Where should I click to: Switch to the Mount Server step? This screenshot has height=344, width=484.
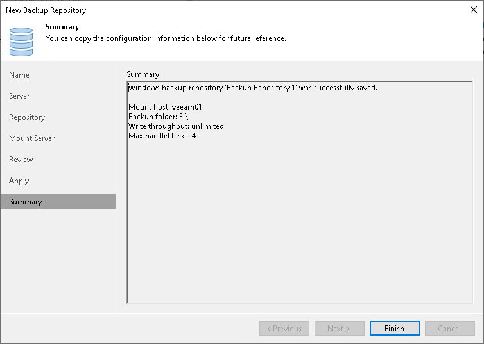(x=31, y=138)
